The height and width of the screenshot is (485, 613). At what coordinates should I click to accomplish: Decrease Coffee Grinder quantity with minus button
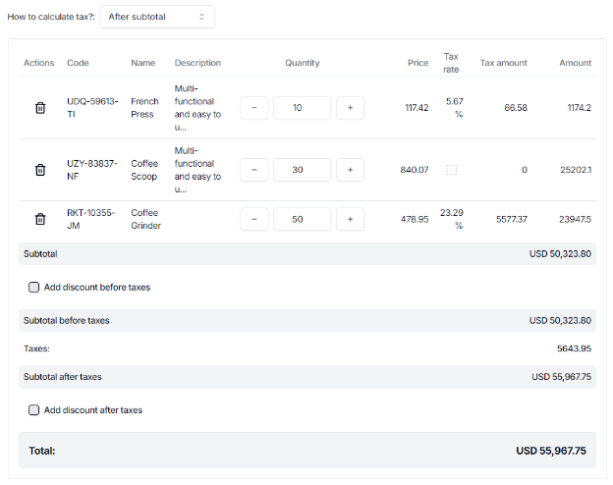tap(253, 220)
